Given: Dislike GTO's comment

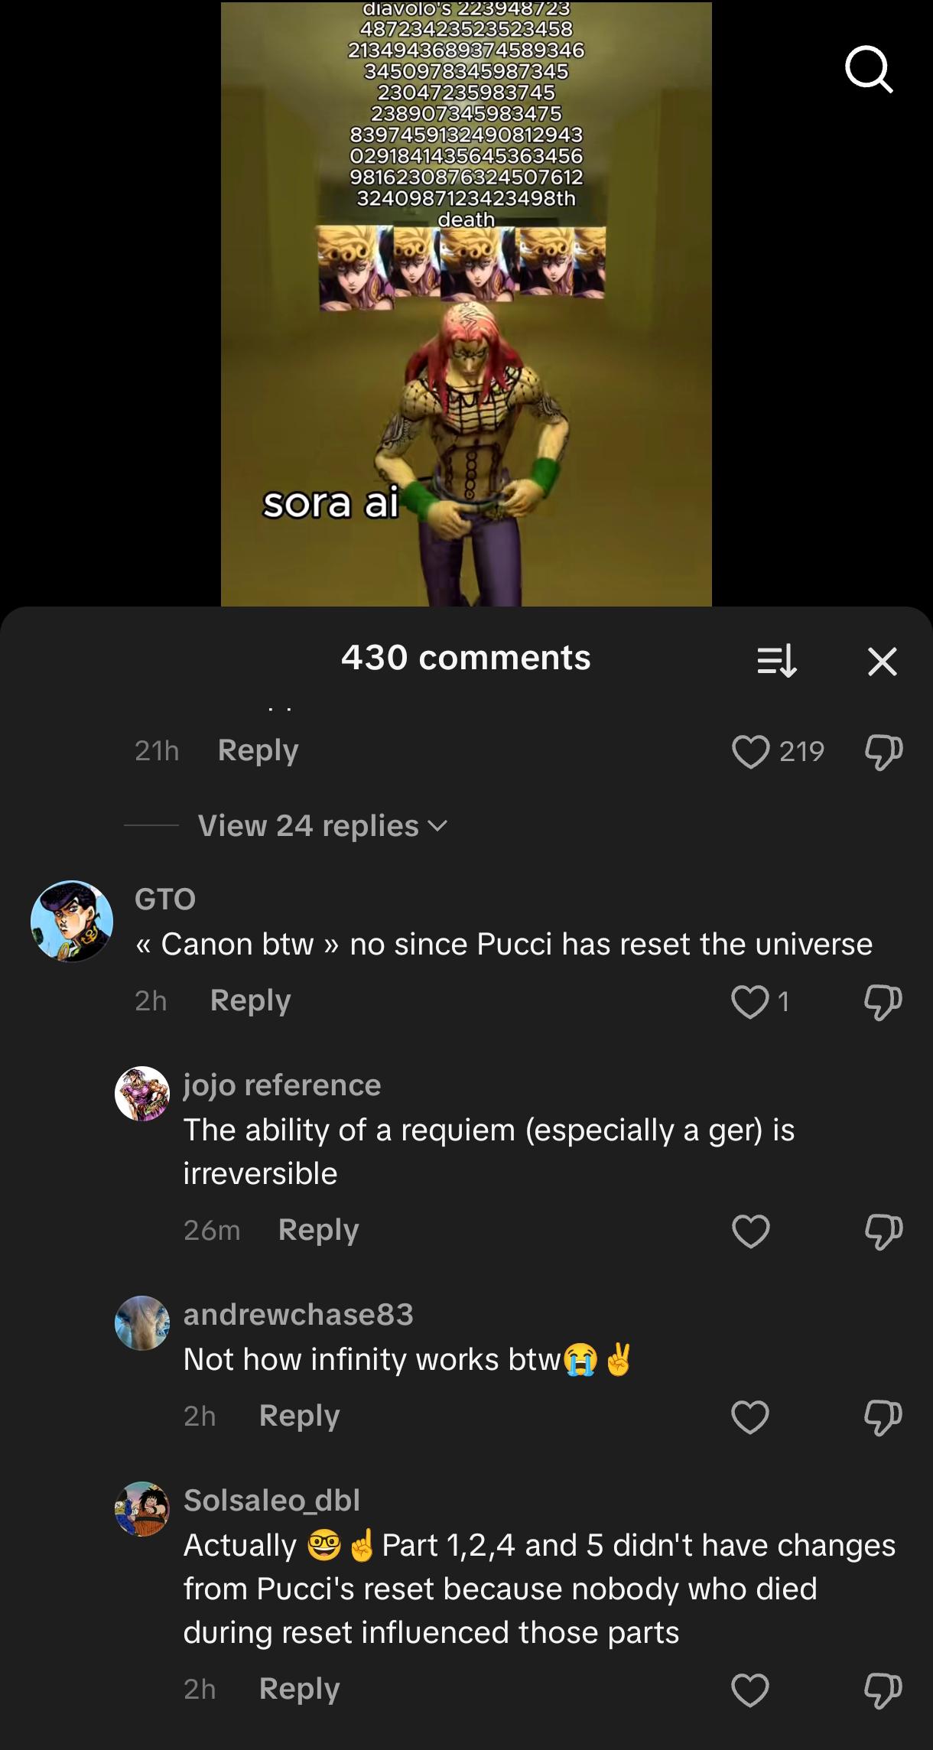Looking at the screenshot, I should tap(883, 1001).
